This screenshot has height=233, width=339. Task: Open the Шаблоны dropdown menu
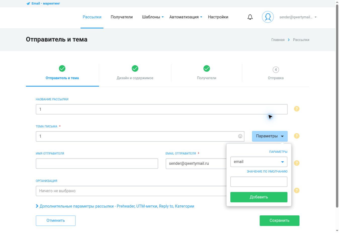coord(153,17)
